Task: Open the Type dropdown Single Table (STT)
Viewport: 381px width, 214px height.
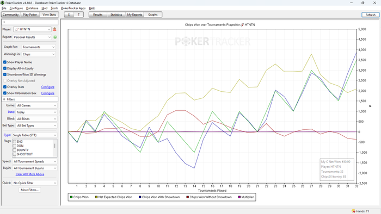Action: (34, 135)
